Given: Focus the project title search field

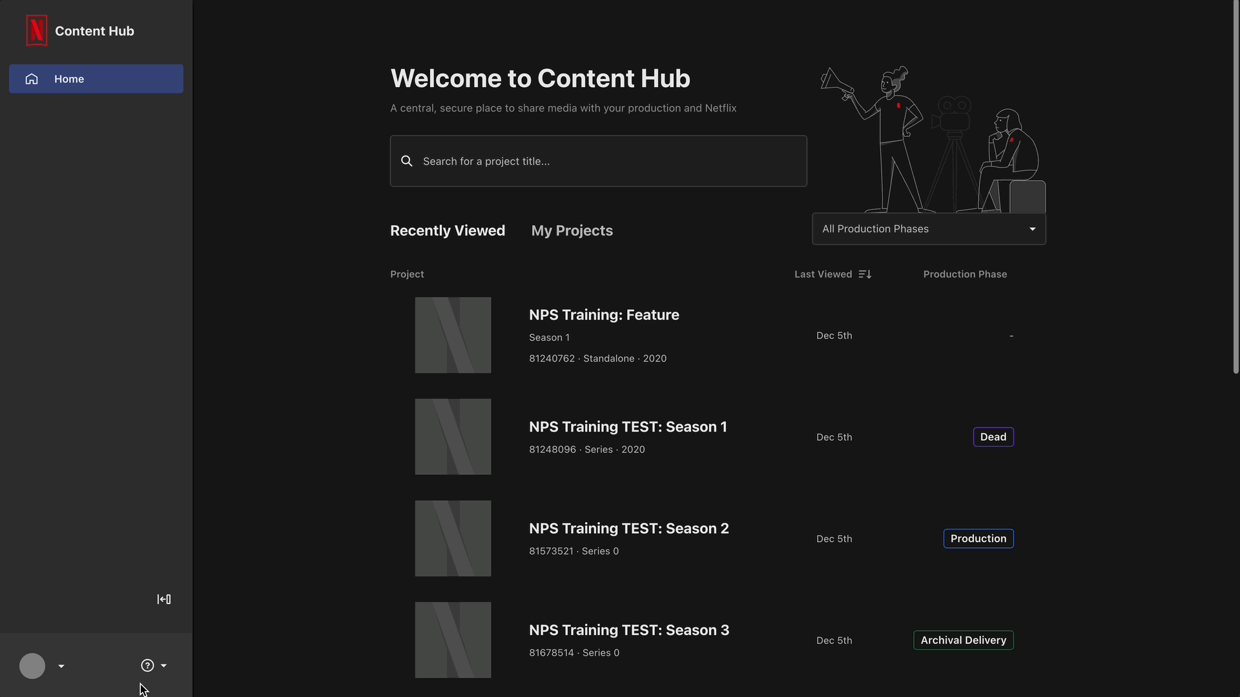Looking at the screenshot, I should (x=599, y=161).
